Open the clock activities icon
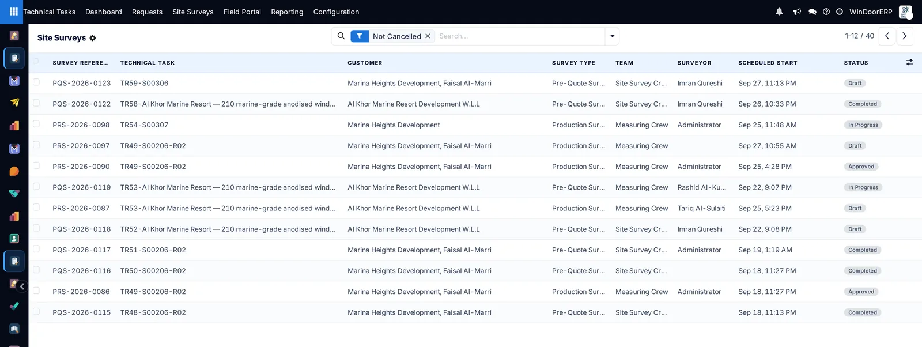This screenshot has height=347, width=922. pyautogui.click(x=840, y=12)
